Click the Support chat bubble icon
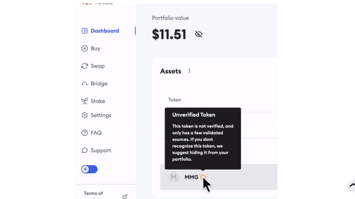 [x=85, y=150]
